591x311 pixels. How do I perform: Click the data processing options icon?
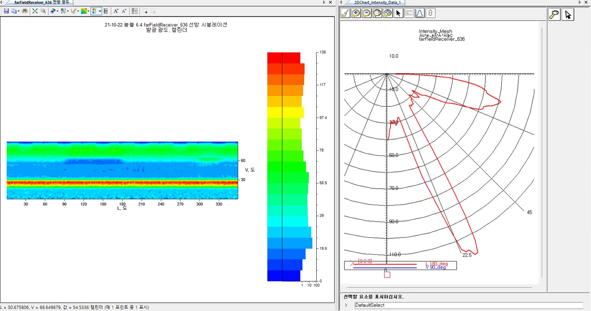click(x=64, y=11)
